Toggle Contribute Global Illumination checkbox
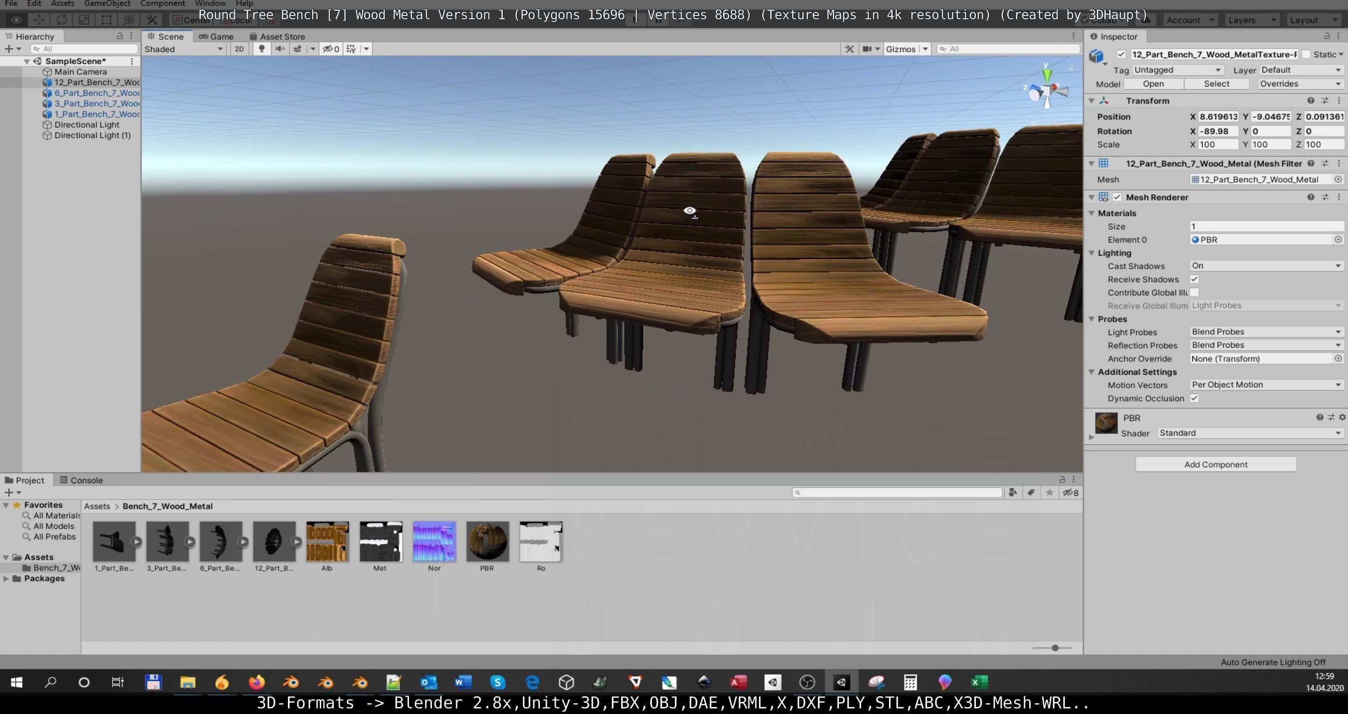This screenshot has width=1348, height=714. coord(1194,293)
